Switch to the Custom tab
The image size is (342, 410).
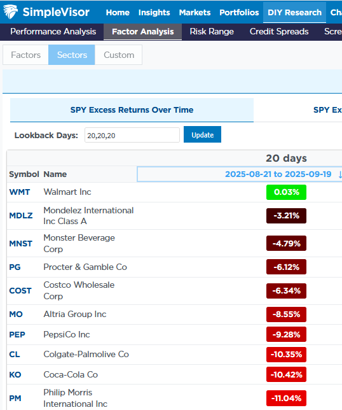119,55
